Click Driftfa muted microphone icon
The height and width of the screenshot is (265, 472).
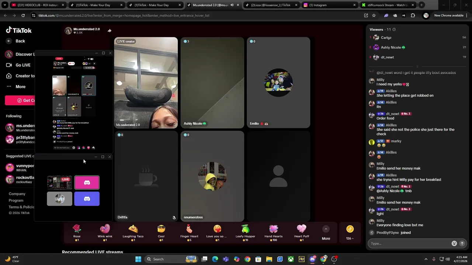tap(174, 218)
